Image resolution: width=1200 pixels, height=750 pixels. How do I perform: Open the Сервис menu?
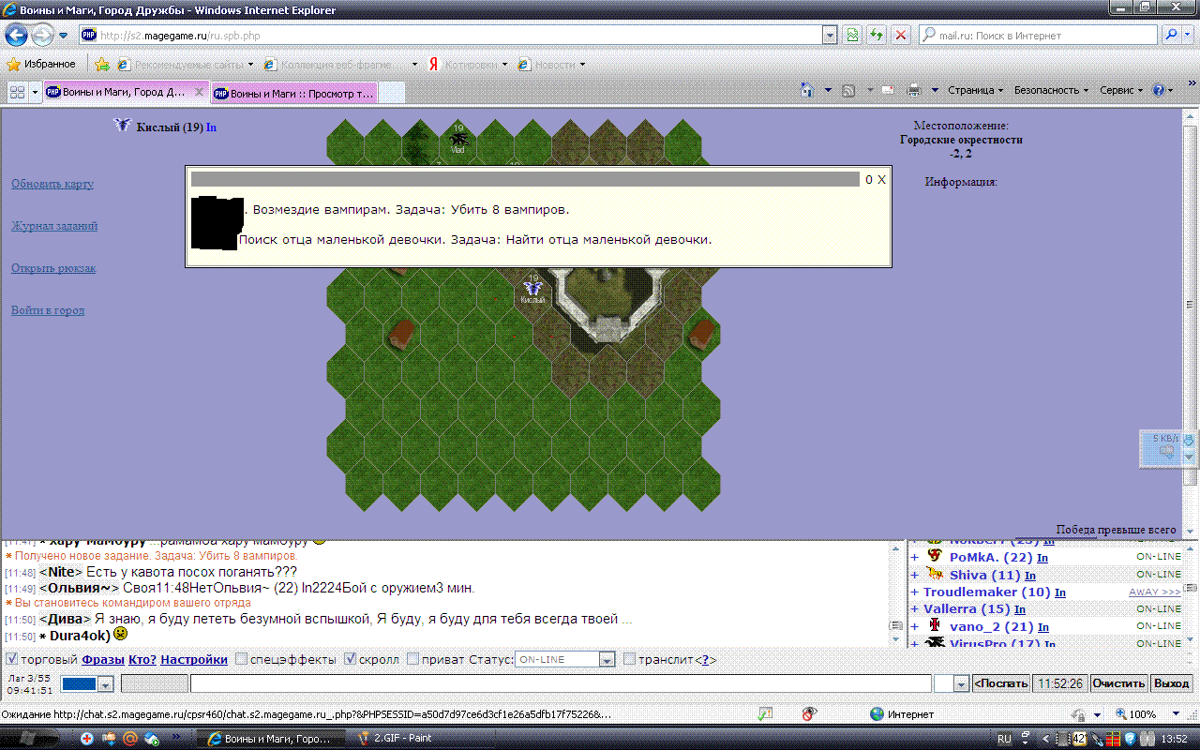tap(1121, 91)
